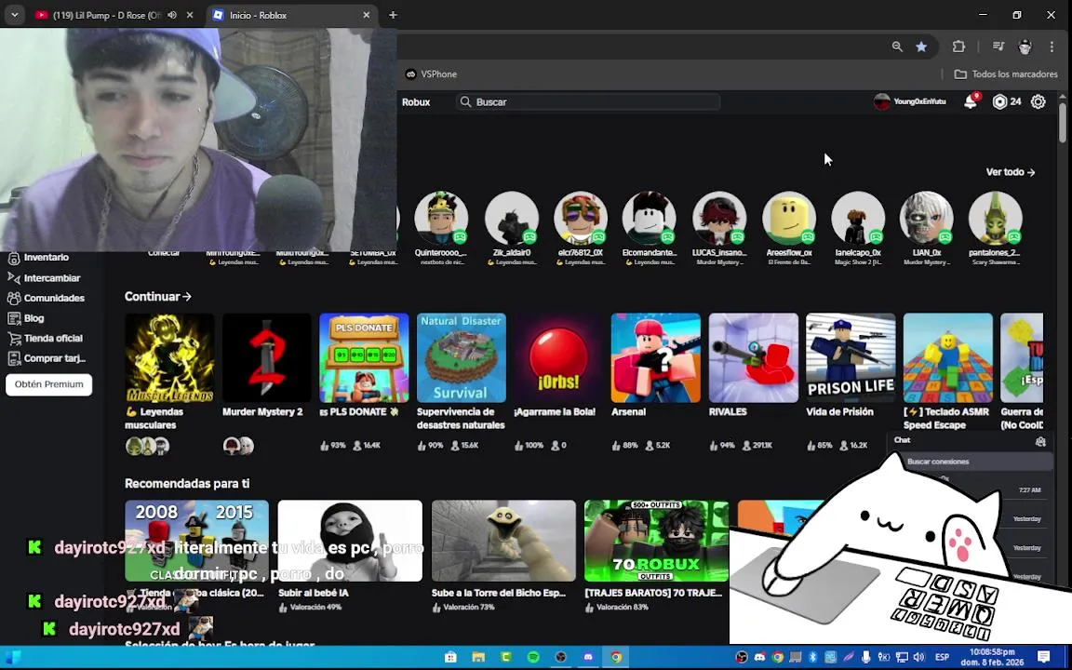
Task: Open Discord from the taskbar
Action: [589, 658]
